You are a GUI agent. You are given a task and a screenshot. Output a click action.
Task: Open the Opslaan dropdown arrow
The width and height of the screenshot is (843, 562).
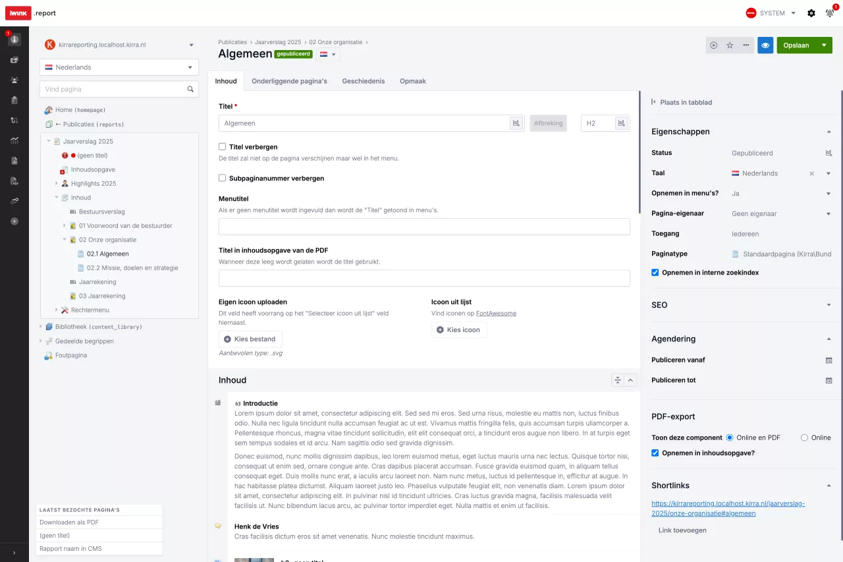click(x=824, y=45)
